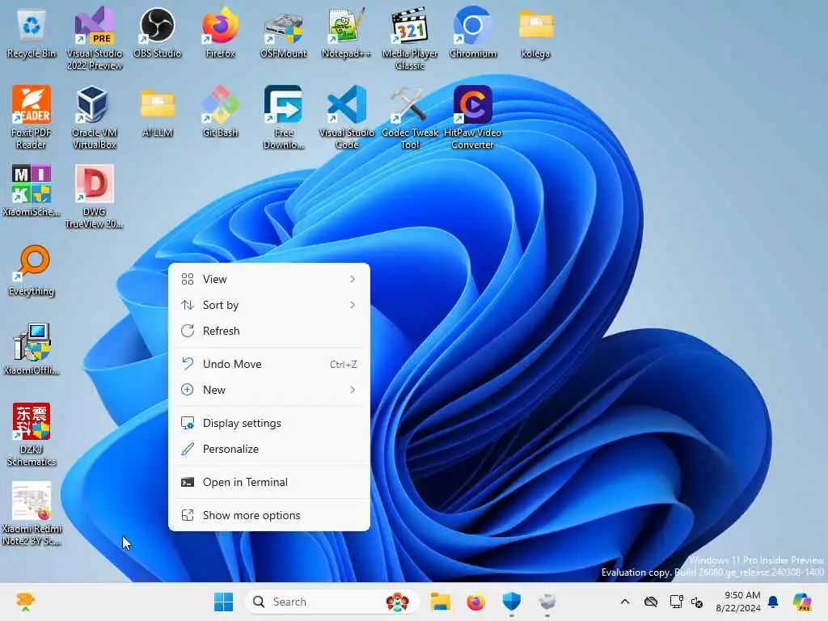This screenshot has width=828, height=621.
Task: Show hidden system tray icons chevron
Action: tap(625, 602)
